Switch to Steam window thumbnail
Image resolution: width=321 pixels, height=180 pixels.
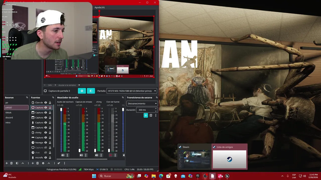pos(194,156)
